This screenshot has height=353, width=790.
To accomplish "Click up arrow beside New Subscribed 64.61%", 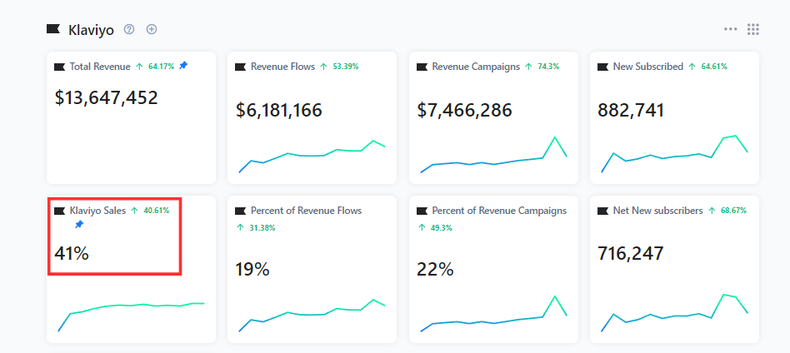I will (x=692, y=67).
